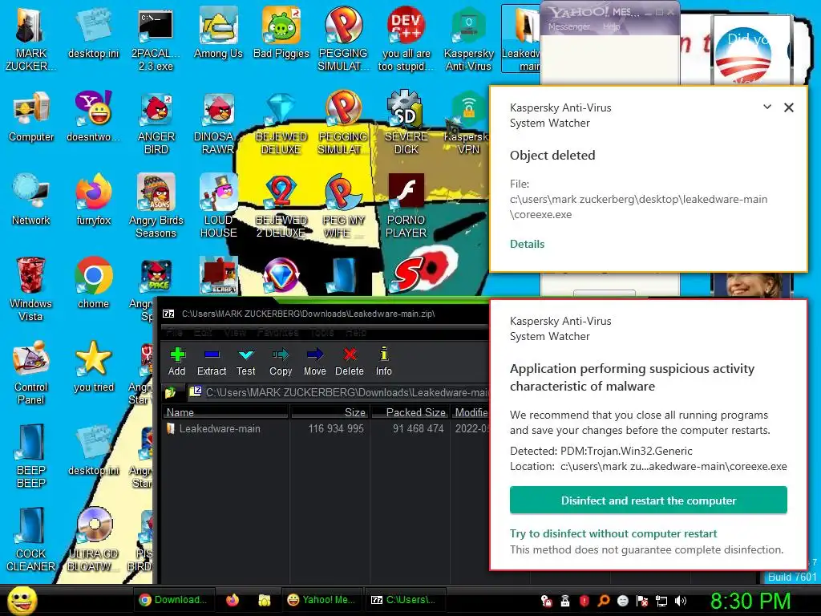The height and width of the screenshot is (616, 821).
Task: Open the 2PACAL 2.3.exe desktop icon
Action: [156, 39]
